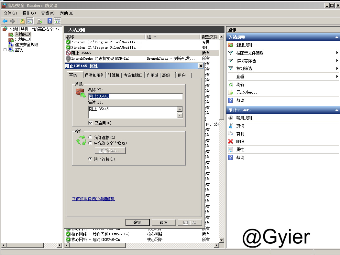Click description box scroll down arrow

click(x=180, y=116)
